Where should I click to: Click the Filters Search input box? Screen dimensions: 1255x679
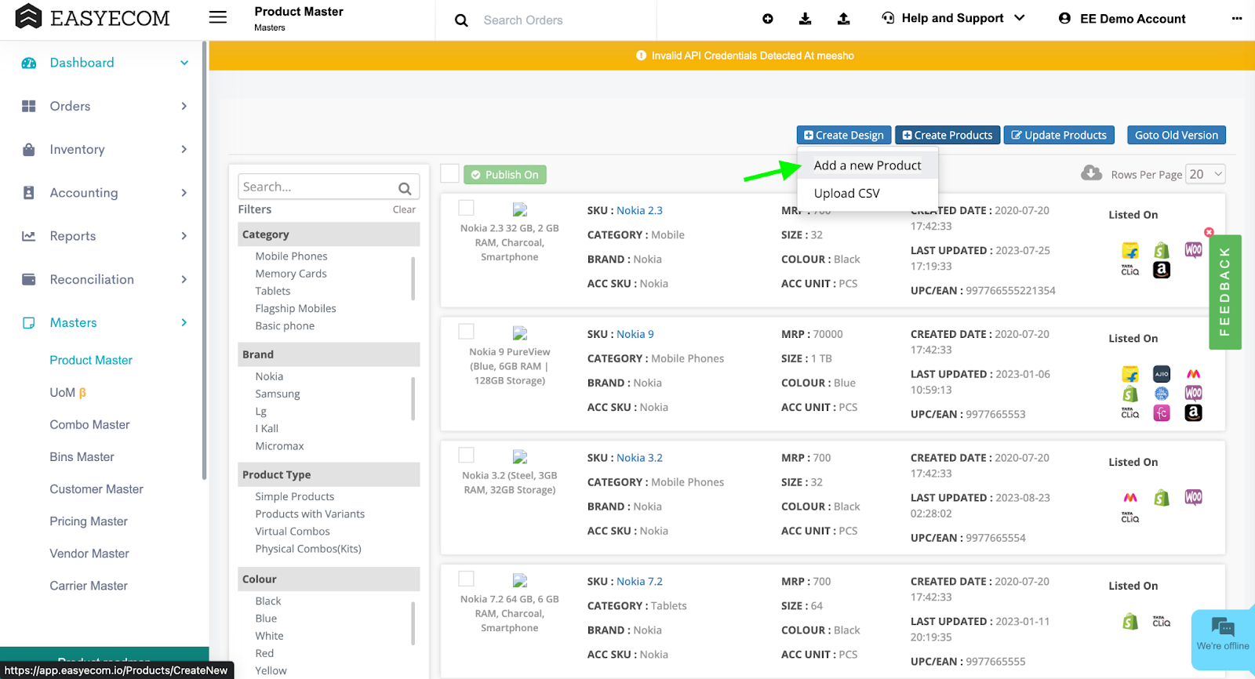pyautogui.click(x=329, y=187)
